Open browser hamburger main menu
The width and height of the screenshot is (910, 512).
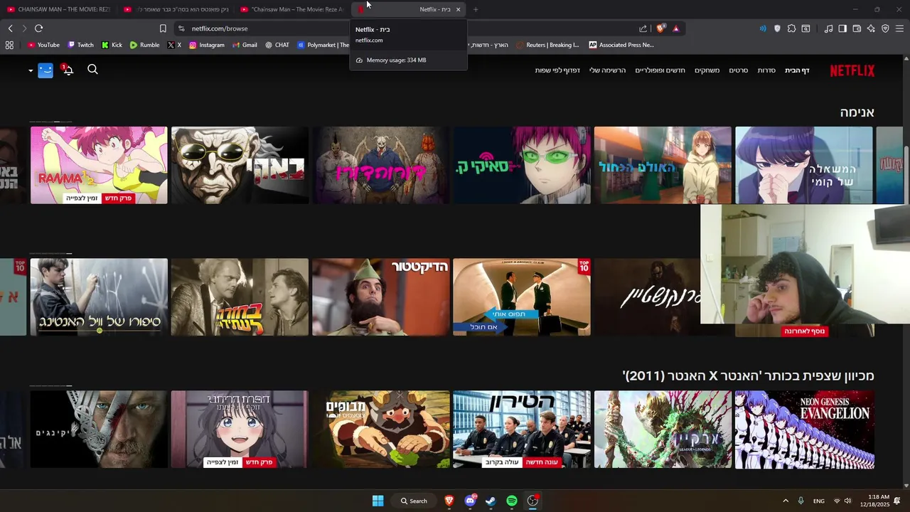899,28
